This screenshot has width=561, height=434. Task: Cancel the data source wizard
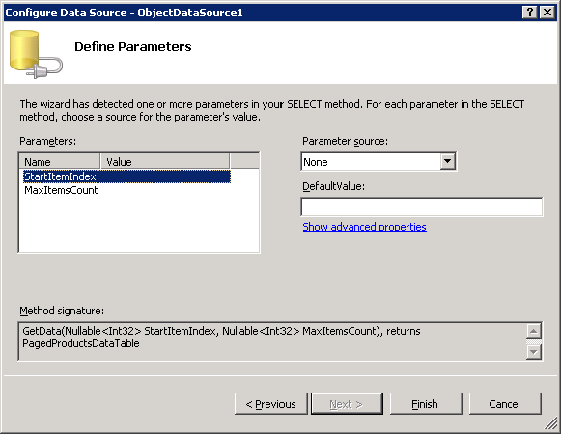[505, 404]
